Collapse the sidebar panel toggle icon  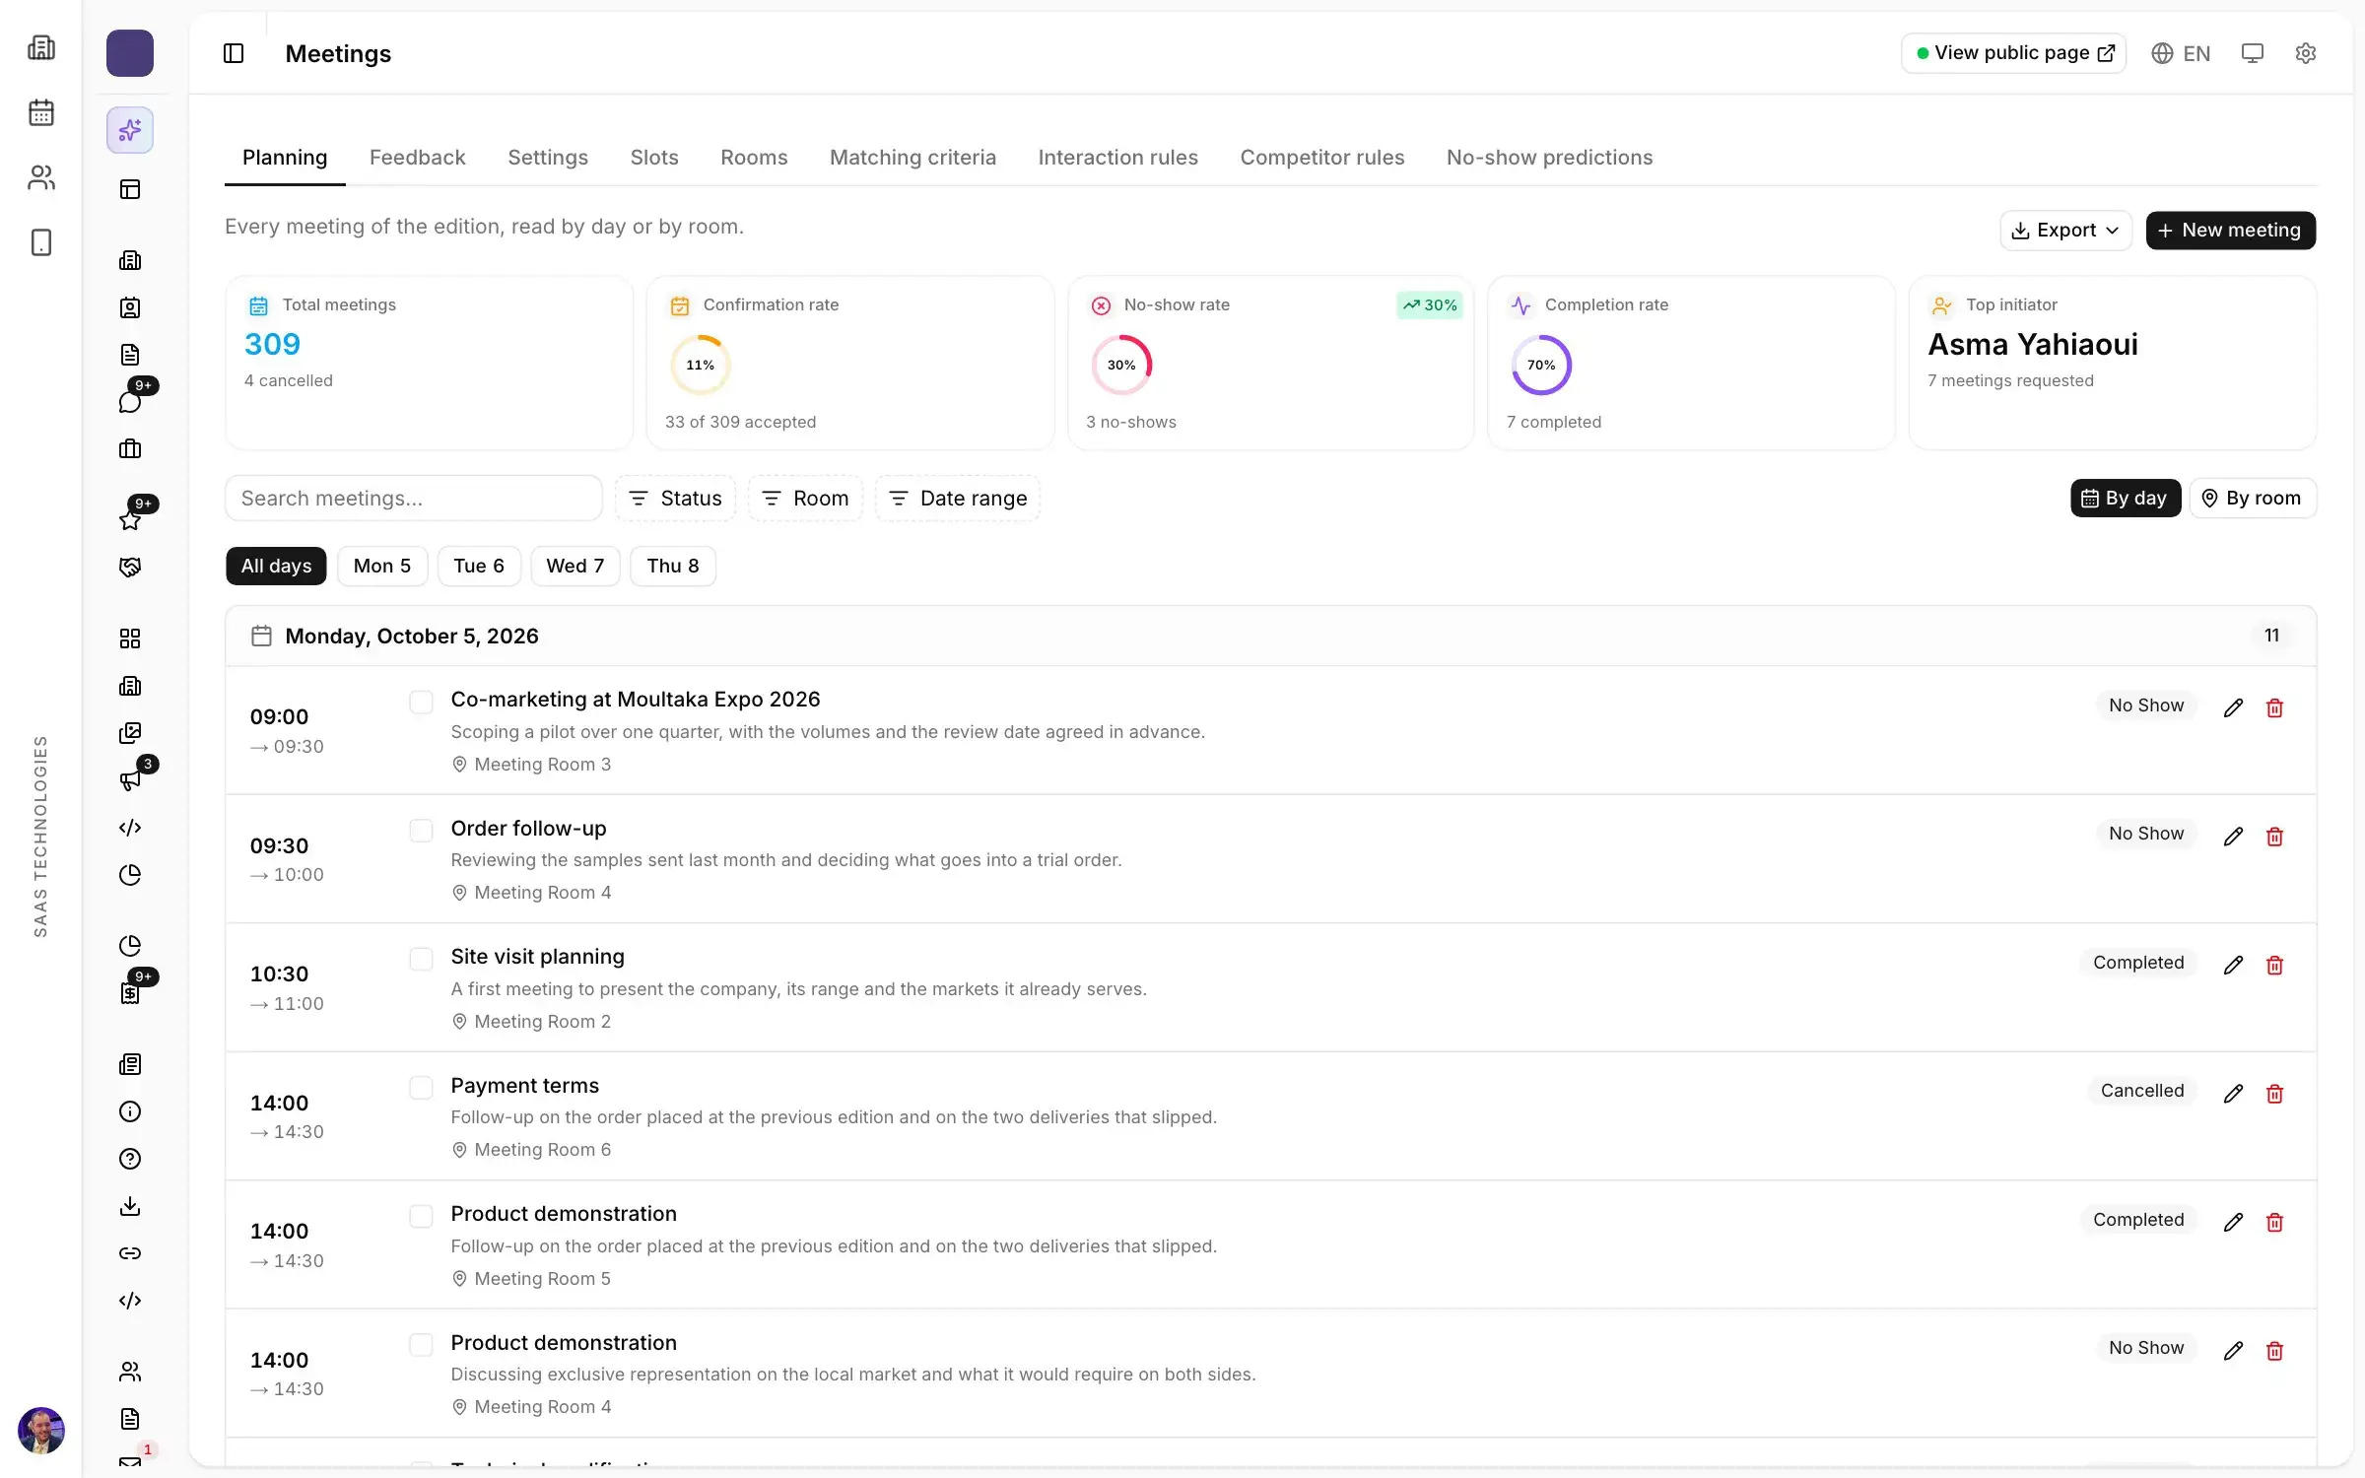tap(234, 53)
